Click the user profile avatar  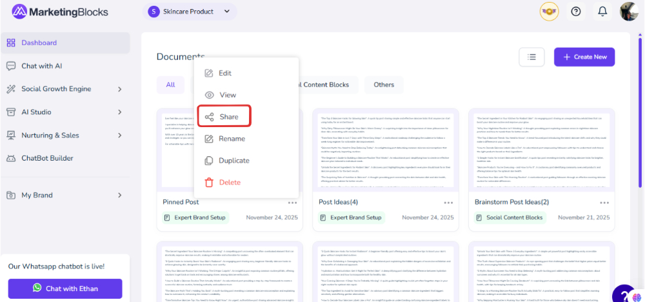pyautogui.click(x=629, y=11)
